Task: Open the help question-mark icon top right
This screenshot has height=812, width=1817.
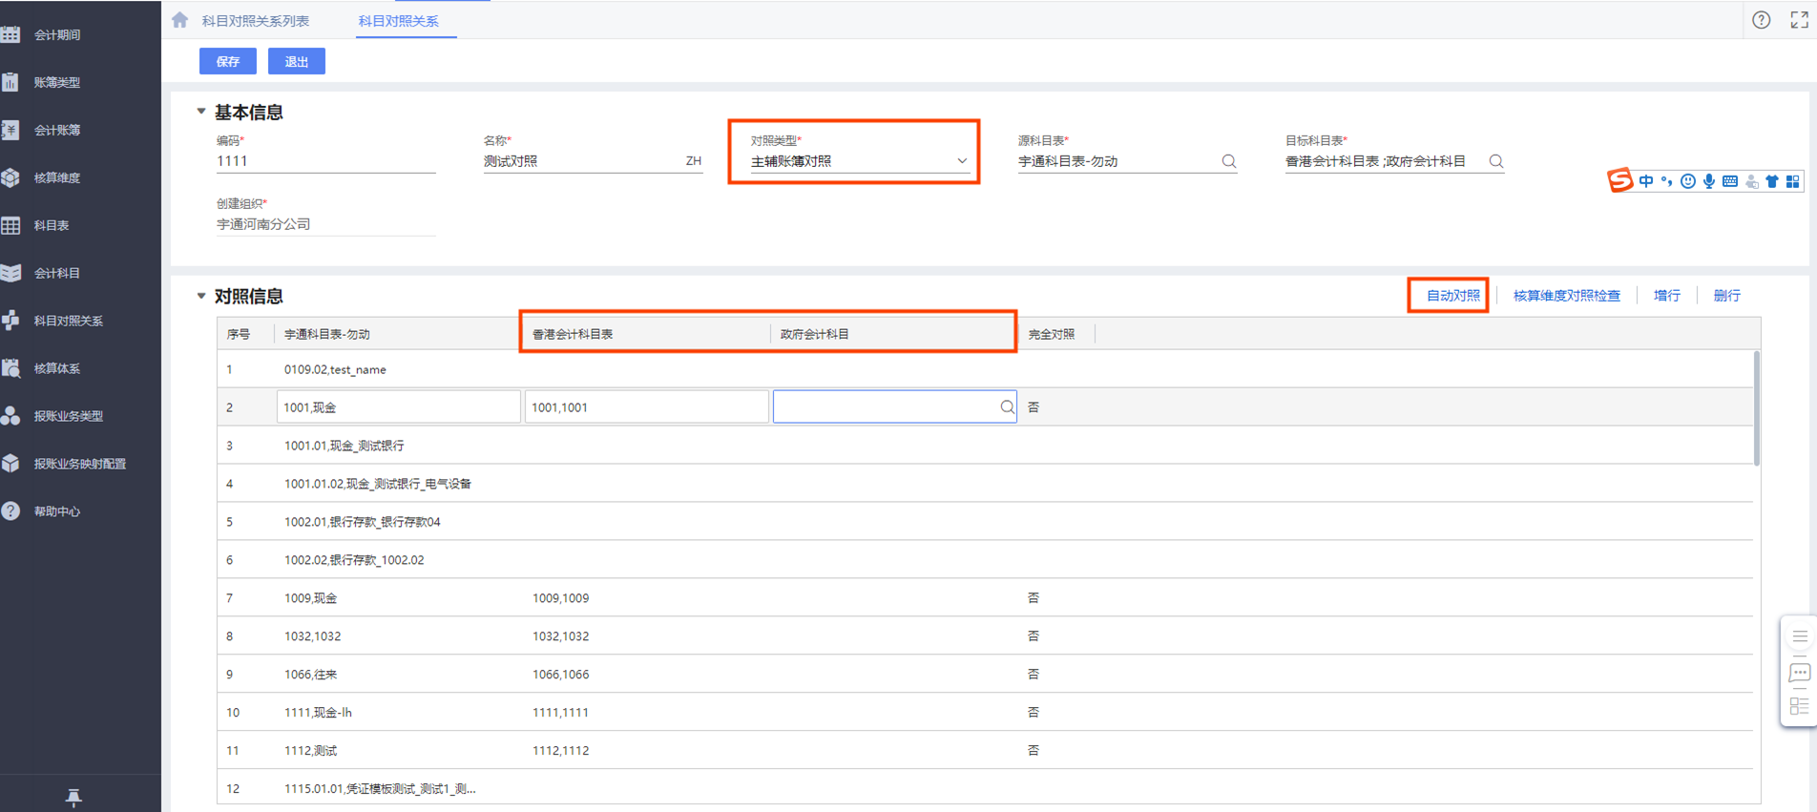Action: [1762, 20]
